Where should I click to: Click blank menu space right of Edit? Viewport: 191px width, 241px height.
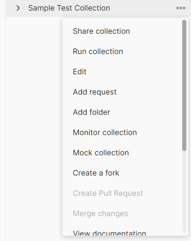coord(133,72)
